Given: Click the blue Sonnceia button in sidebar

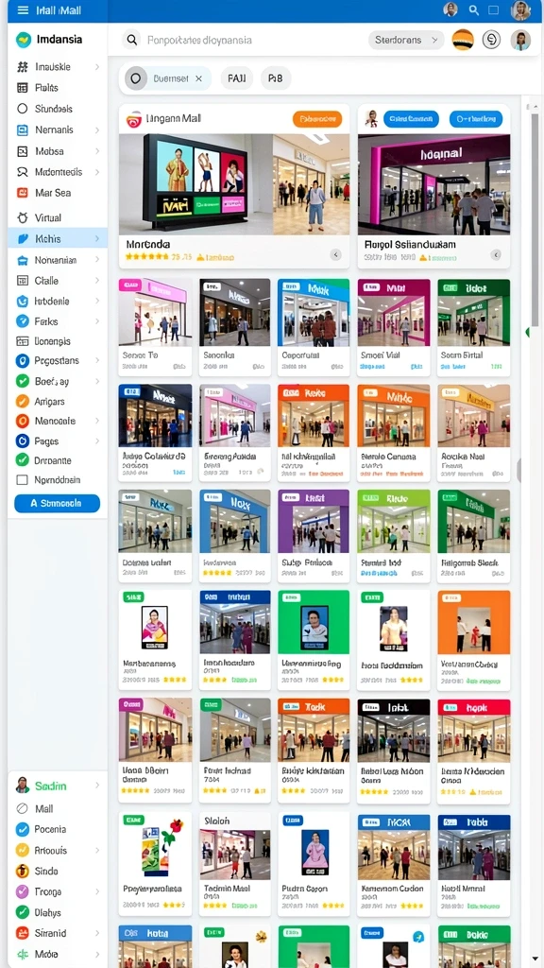Looking at the screenshot, I should [57, 503].
